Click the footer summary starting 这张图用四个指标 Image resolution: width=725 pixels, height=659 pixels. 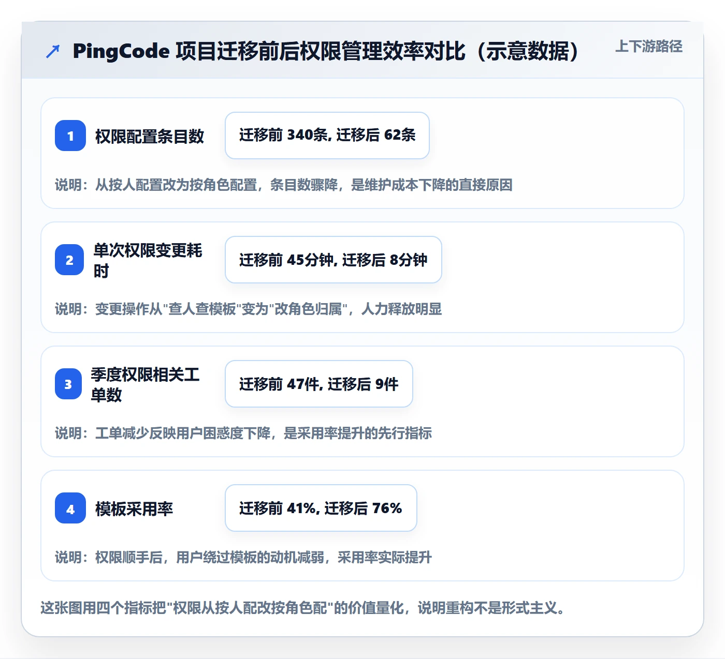pos(303,607)
